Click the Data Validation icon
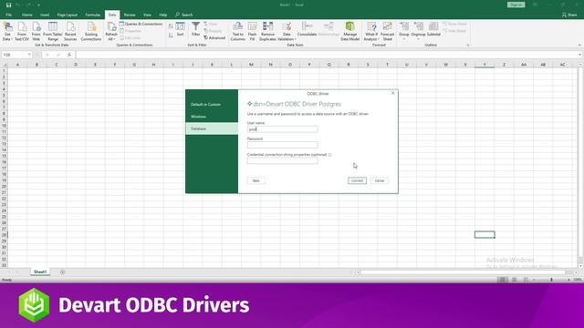This screenshot has width=584, height=328. 287,27
